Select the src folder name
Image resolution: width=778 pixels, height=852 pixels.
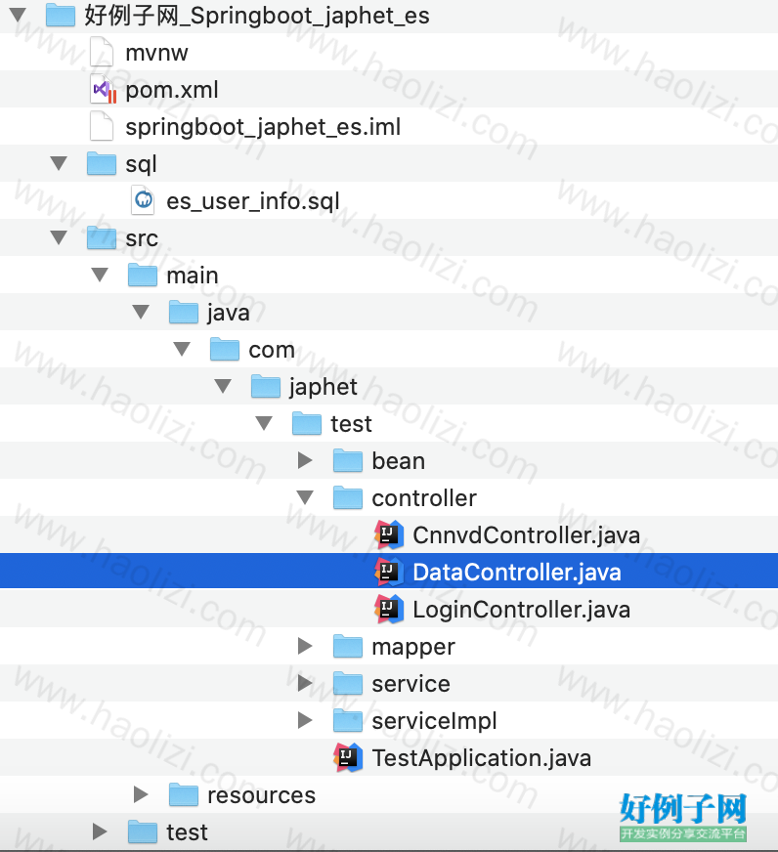142,238
